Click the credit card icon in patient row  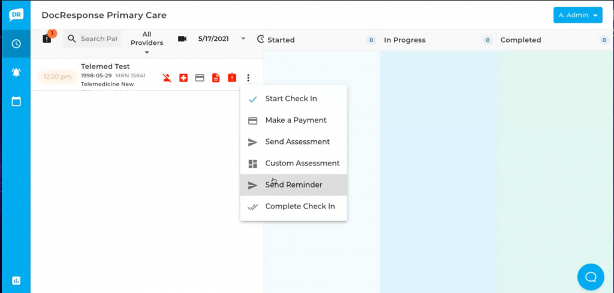coord(200,78)
